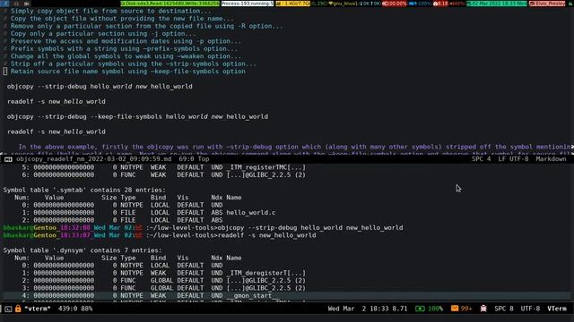
Task: Click the objcopy_readelf_nm markdown buffer name
Action: 93,159
